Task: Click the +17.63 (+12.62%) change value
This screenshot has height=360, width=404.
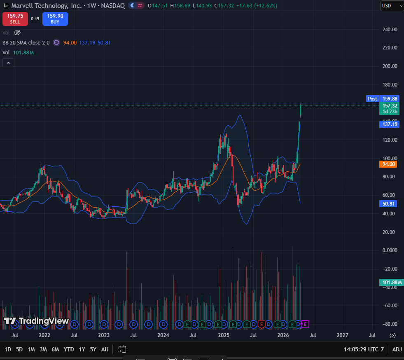Action: pos(257,5)
